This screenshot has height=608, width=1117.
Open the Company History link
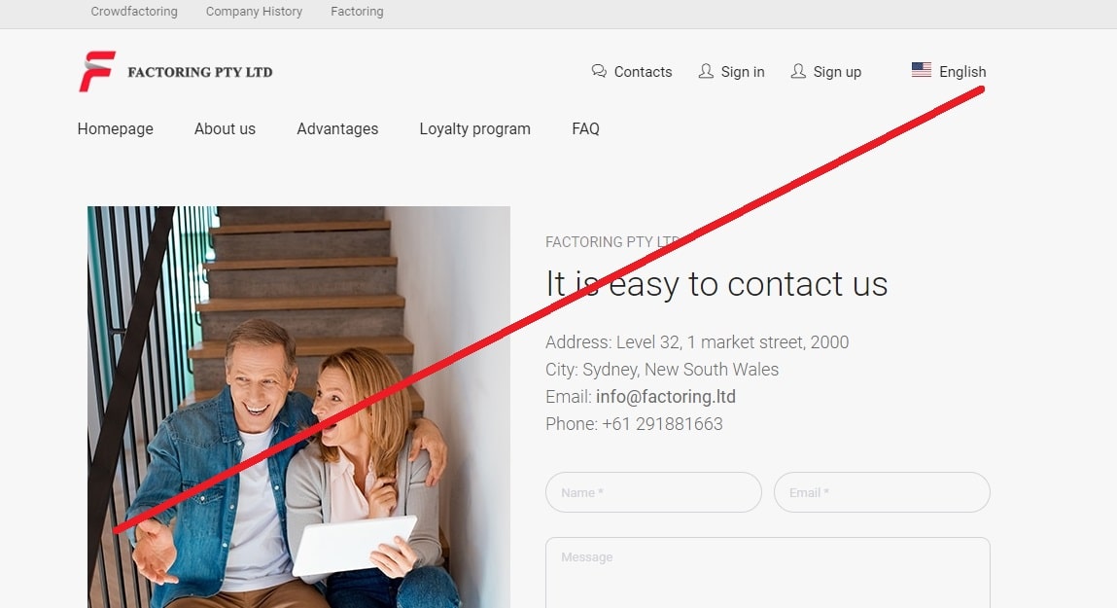point(255,12)
